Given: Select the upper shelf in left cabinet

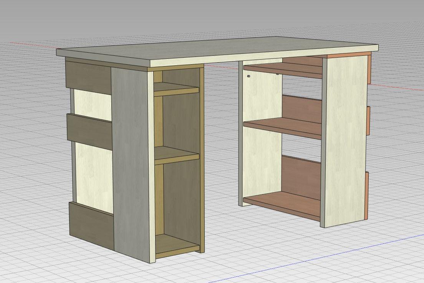Looking at the screenshot, I should click(176, 89).
